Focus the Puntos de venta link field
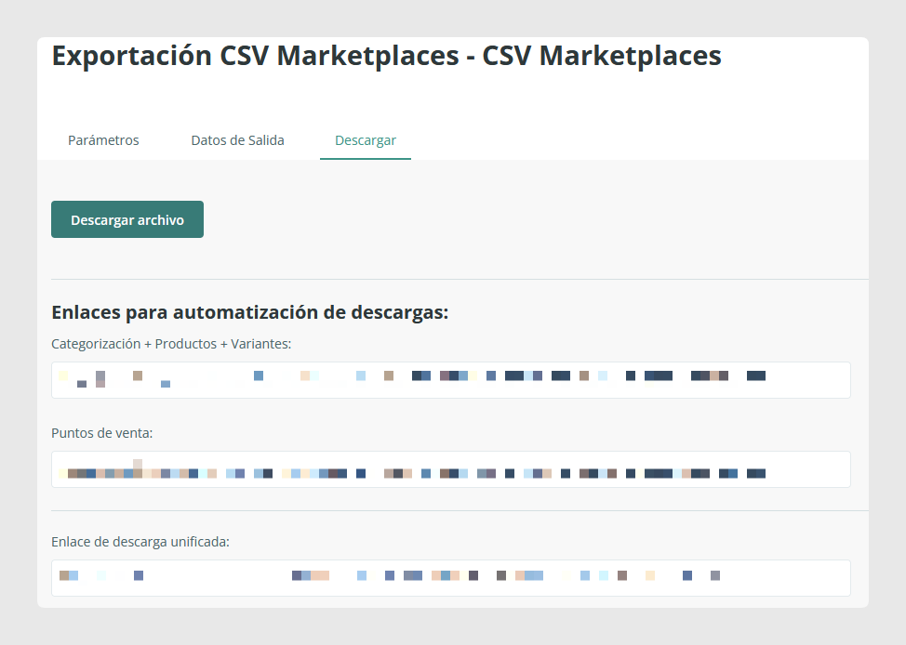906x645 pixels. tap(451, 469)
